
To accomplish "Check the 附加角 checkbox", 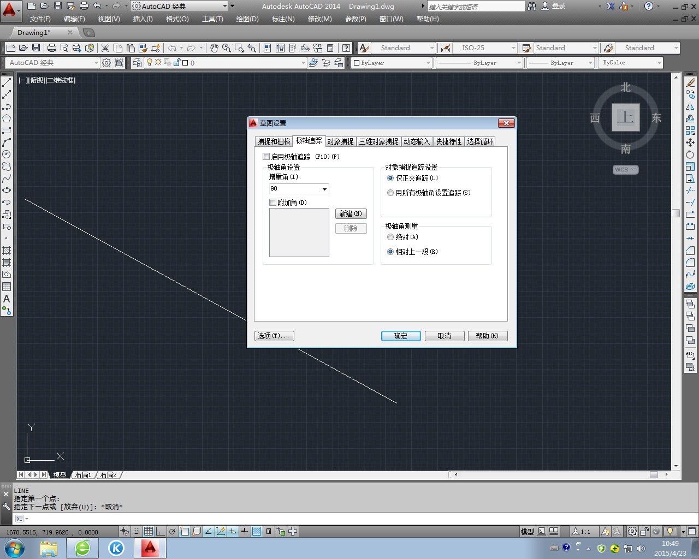I will click(273, 203).
